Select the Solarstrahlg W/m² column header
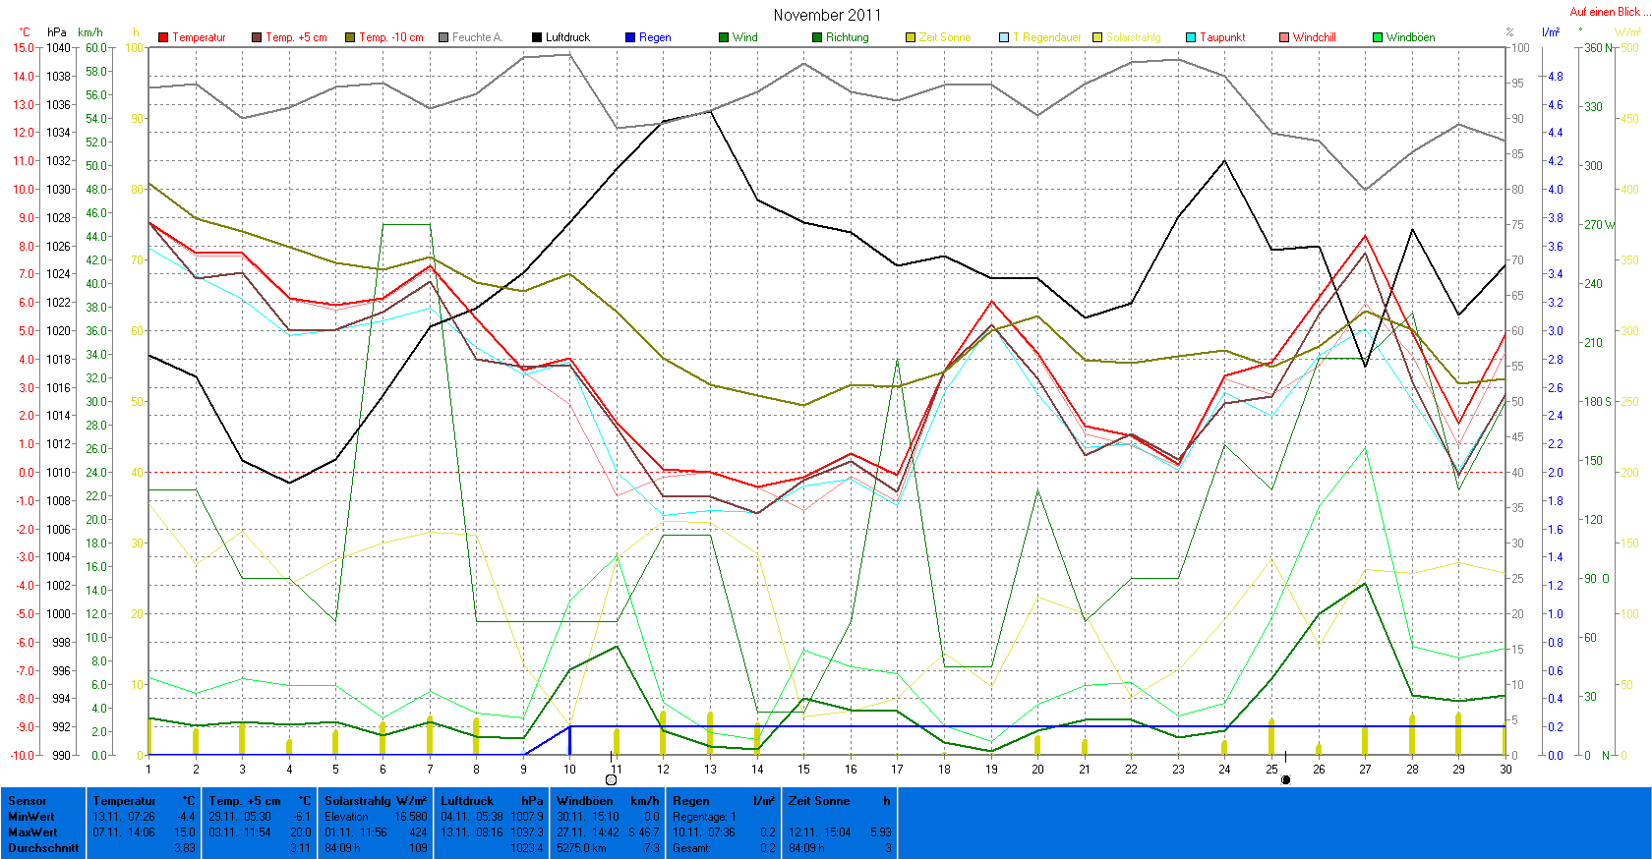Viewport: 1652px width, 859px height. click(x=376, y=801)
